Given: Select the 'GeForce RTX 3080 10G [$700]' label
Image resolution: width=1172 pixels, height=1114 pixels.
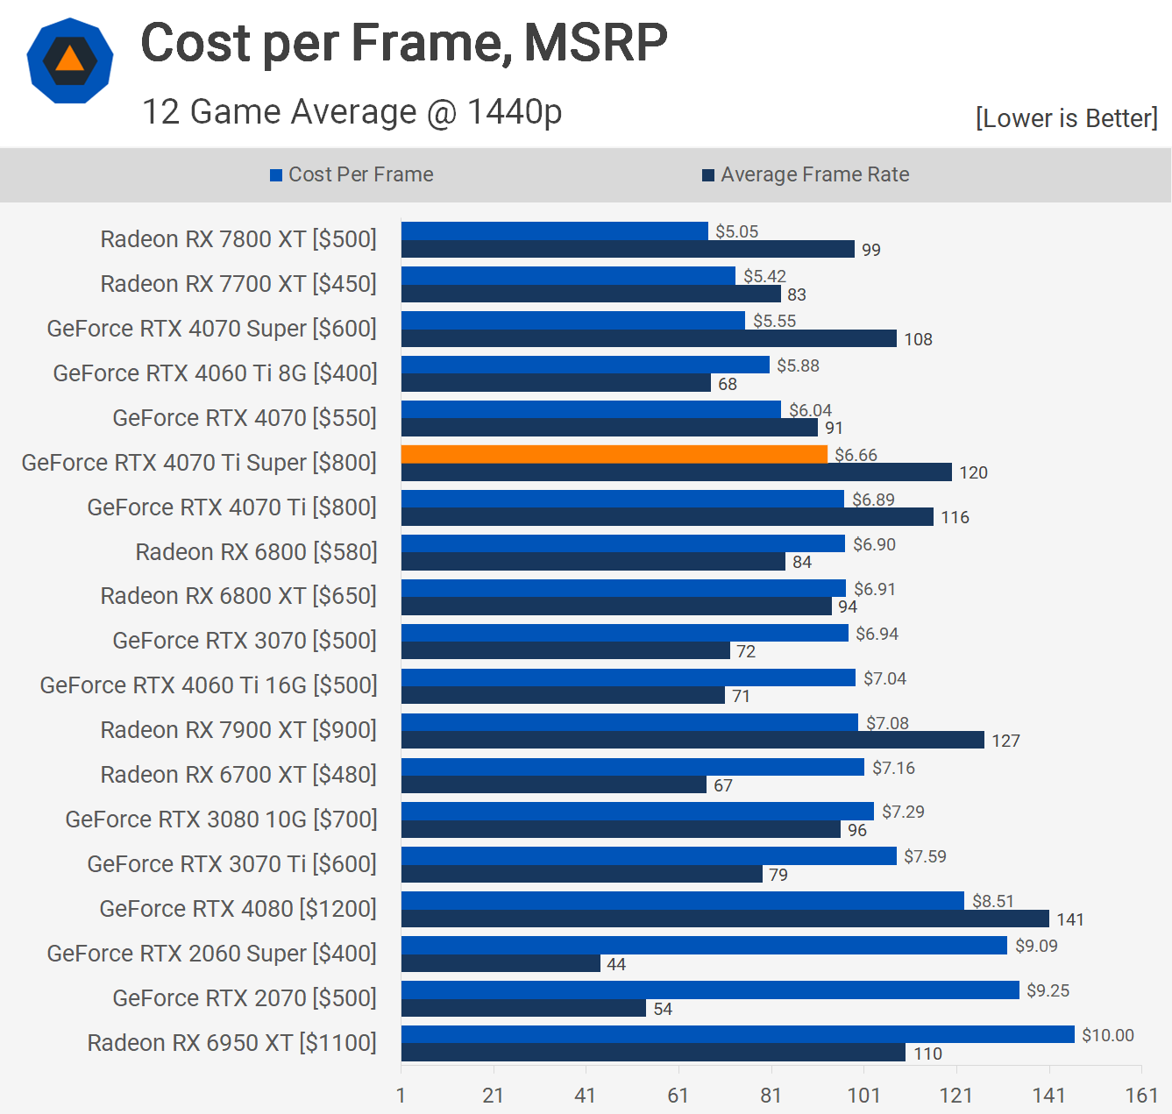Looking at the screenshot, I should click(221, 820).
